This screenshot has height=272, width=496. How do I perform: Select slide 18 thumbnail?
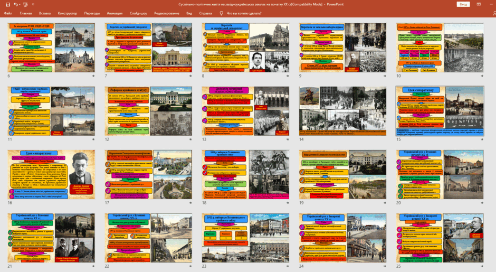coord(245,174)
